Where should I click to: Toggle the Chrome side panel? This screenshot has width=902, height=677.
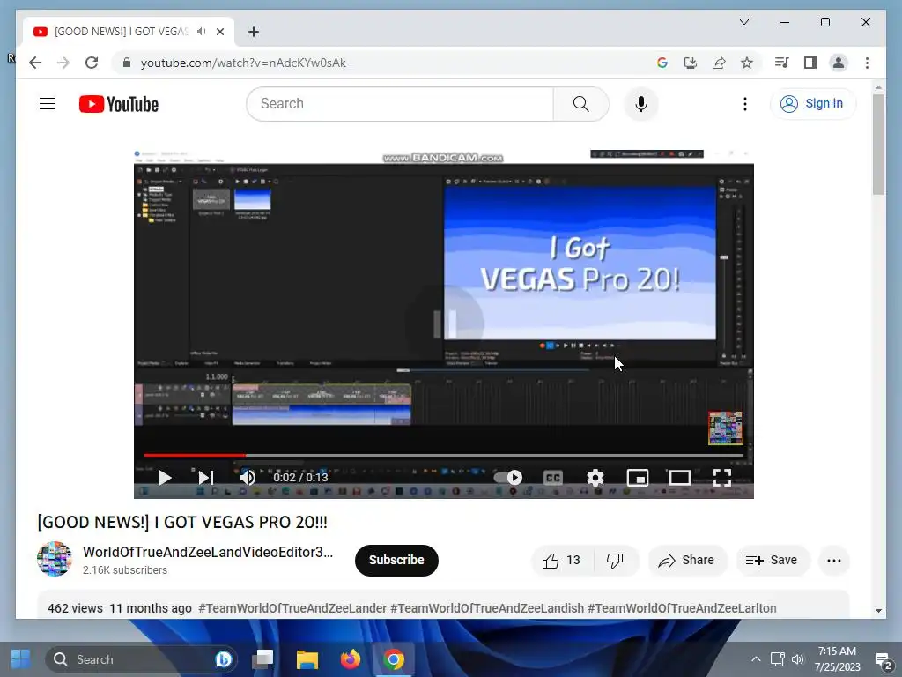click(x=810, y=63)
